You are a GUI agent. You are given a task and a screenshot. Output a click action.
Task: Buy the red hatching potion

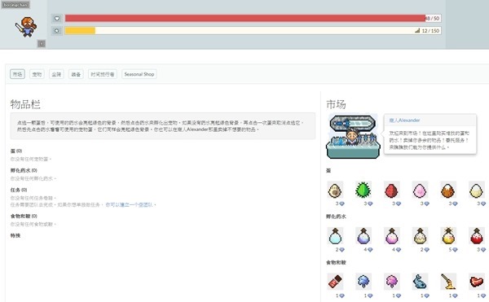[477, 236]
